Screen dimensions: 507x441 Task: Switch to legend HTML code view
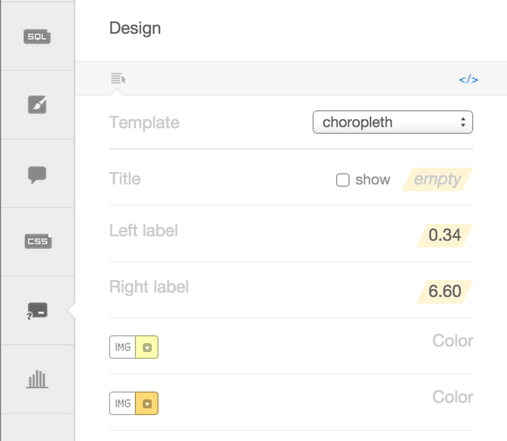468,79
